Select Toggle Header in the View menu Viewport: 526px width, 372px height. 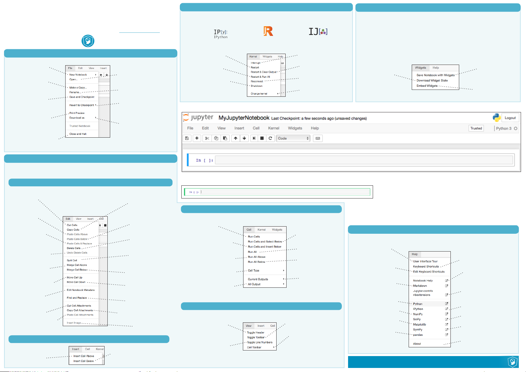click(256, 333)
